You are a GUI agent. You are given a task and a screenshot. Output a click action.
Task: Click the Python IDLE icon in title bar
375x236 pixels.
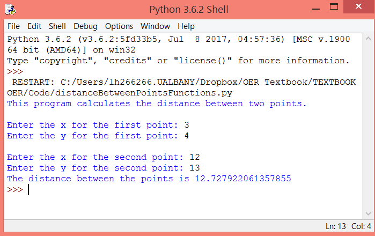point(10,9)
